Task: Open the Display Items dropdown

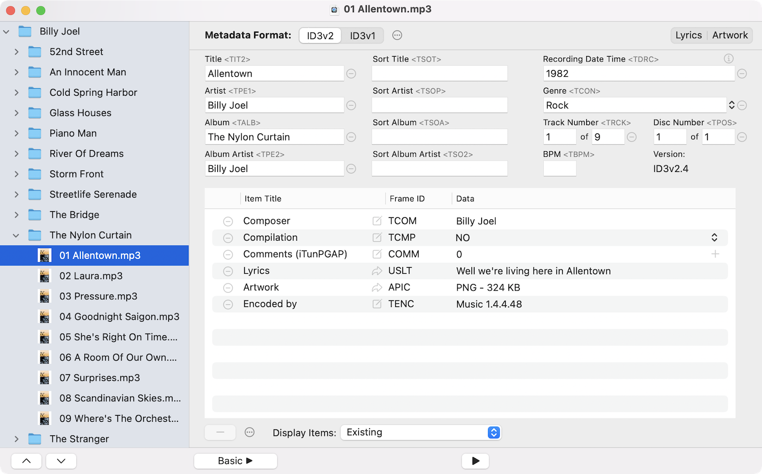Action: 421,433
